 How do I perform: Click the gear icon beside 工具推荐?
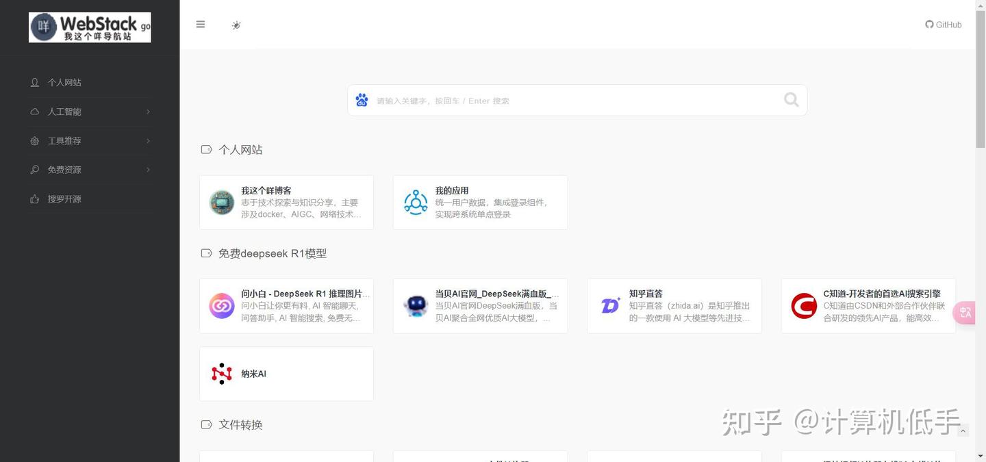tap(34, 140)
